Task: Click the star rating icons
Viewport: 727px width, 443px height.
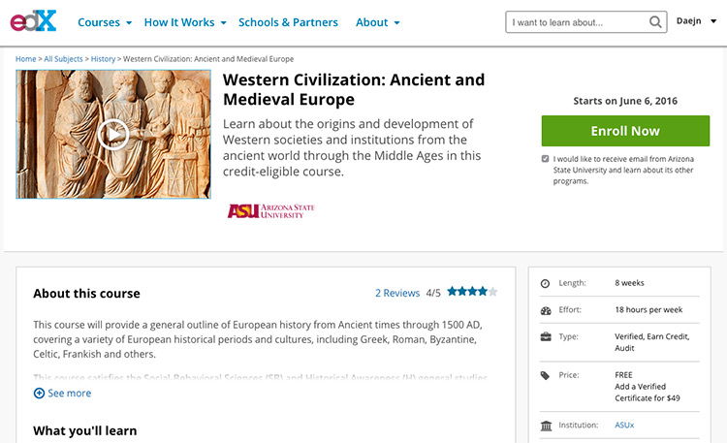Action: click(x=472, y=292)
